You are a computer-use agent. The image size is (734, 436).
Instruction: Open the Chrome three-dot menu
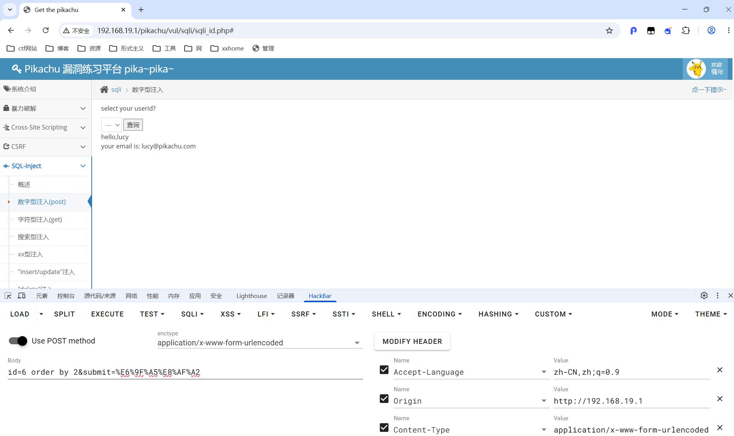pos(728,30)
